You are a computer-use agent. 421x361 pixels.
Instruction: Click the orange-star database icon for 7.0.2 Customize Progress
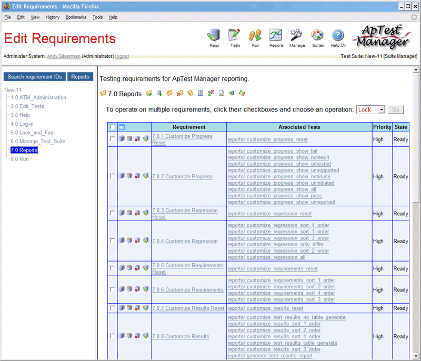click(x=129, y=176)
